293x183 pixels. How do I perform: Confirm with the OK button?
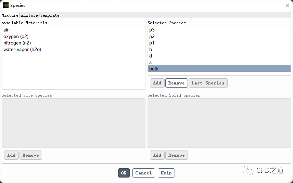click(x=124, y=173)
